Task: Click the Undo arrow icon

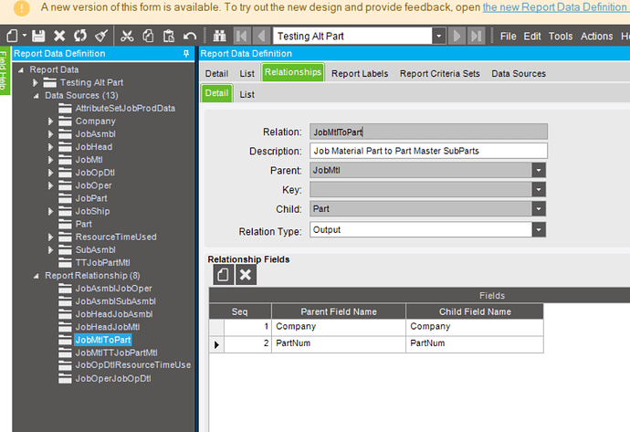Action: (x=190, y=37)
